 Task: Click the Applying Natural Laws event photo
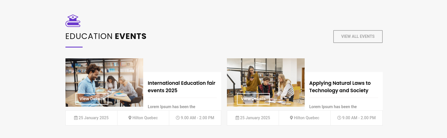[266, 83]
